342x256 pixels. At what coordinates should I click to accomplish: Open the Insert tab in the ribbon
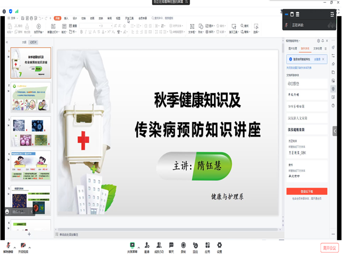(66, 18)
